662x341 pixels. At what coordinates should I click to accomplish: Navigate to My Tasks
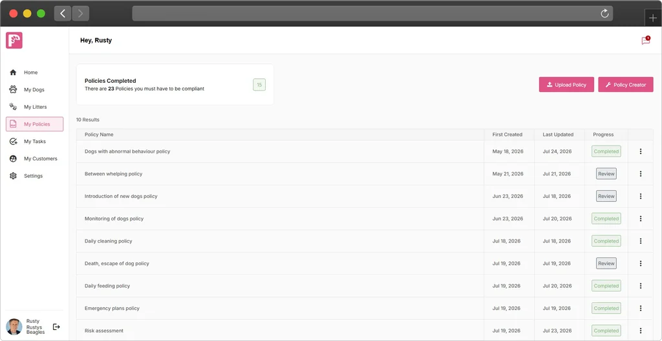tap(35, 142)
